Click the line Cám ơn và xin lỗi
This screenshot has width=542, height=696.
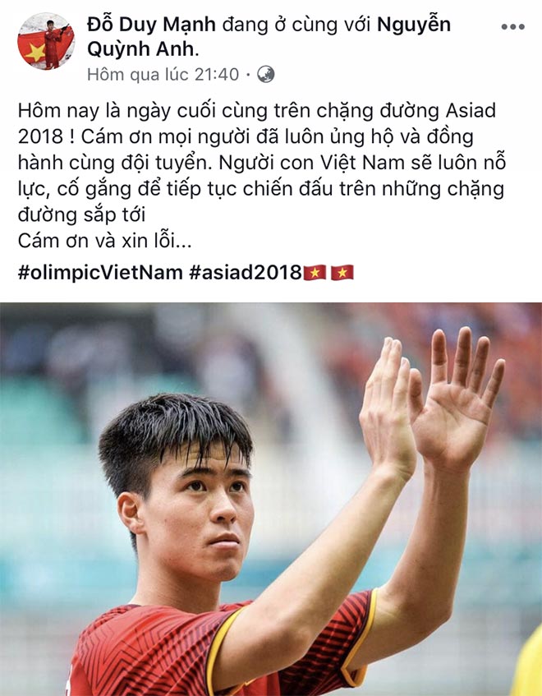point(104,241)
